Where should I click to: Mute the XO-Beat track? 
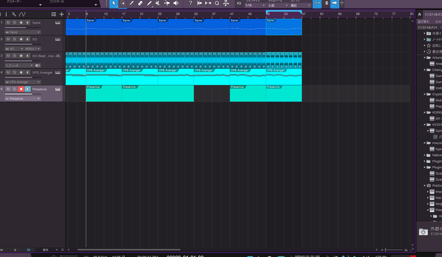[x=8, y=56]
